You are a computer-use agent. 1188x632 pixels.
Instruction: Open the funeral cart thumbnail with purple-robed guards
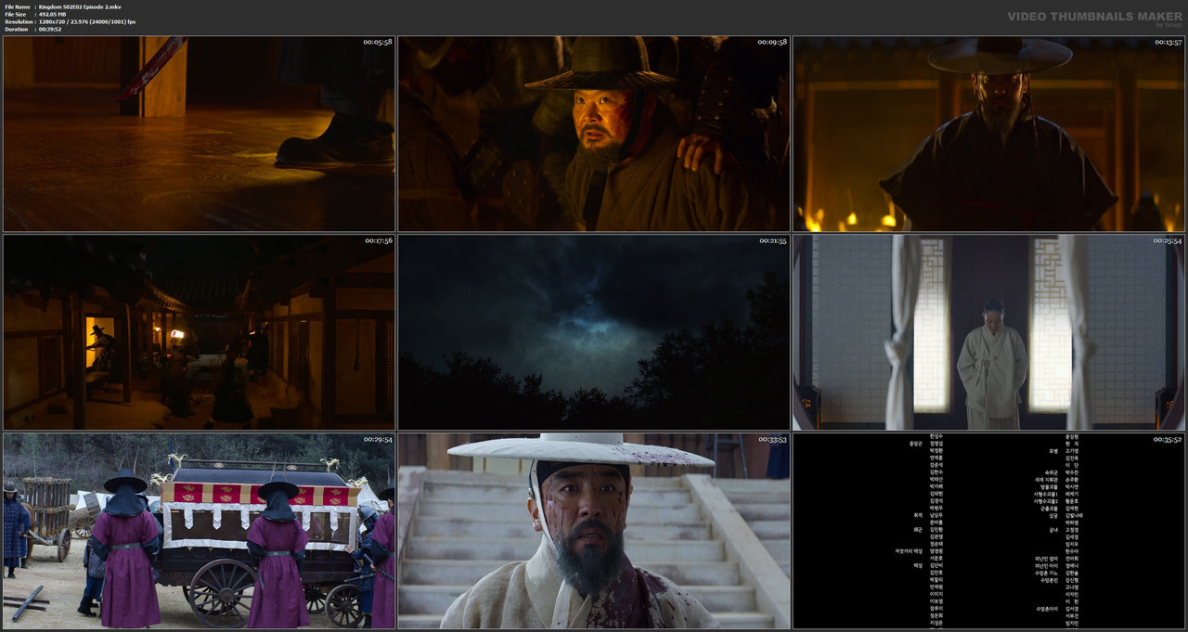click(x=199, y=531)
